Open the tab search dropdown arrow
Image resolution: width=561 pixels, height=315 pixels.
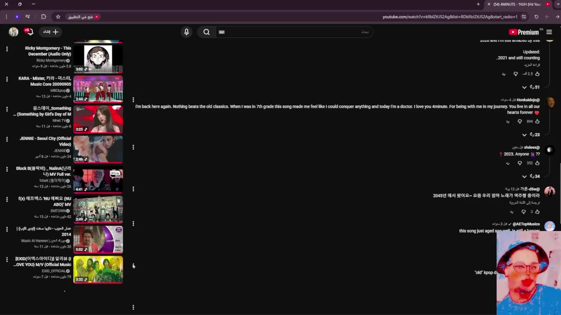coord(557,4)
